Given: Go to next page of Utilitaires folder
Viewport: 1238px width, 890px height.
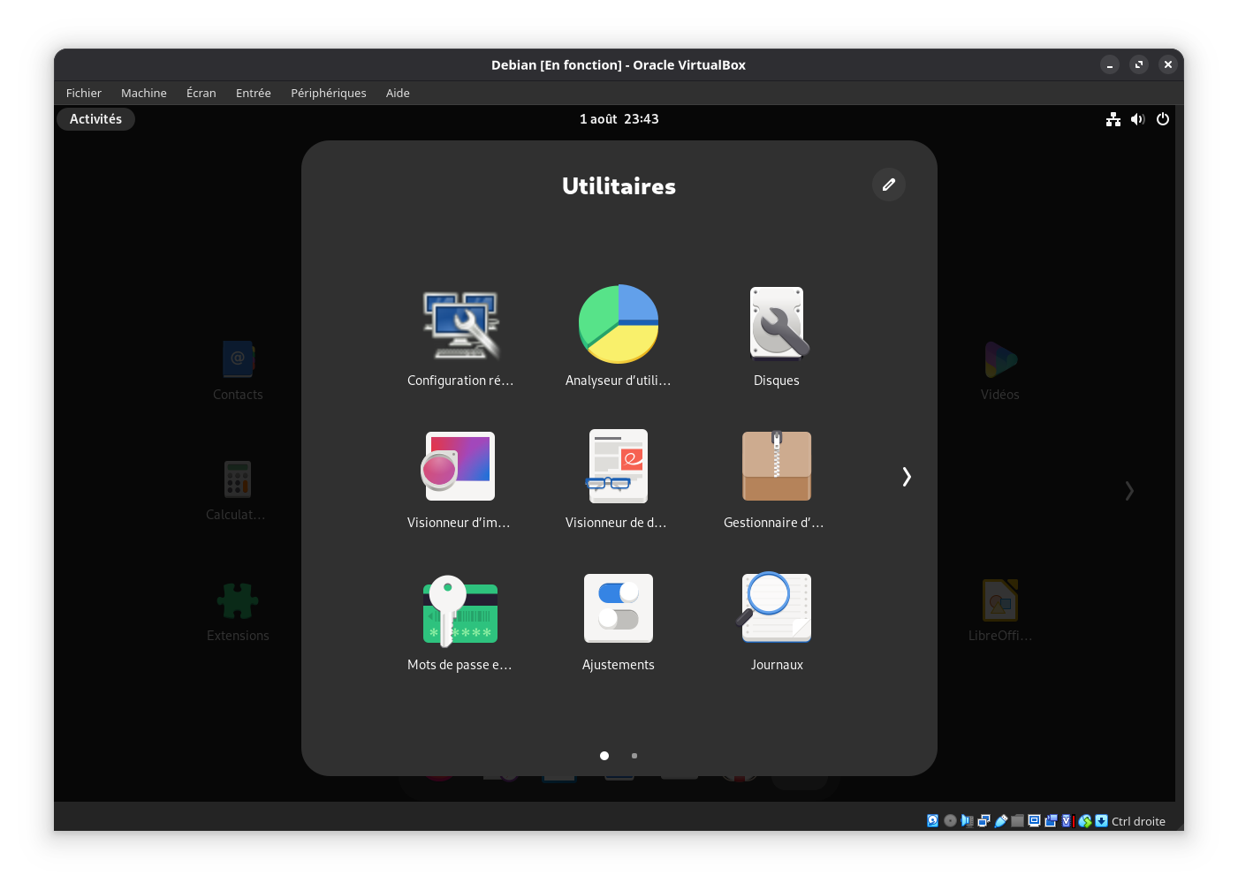Looking at the screenshot, I should coord(906,477).
